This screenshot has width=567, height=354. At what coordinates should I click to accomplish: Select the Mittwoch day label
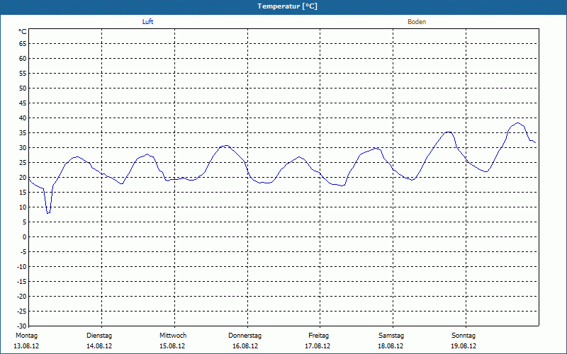173,336
